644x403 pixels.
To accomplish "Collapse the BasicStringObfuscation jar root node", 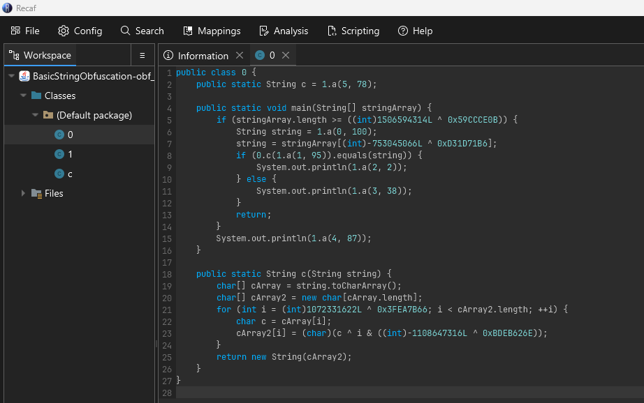I will (11, 76).
